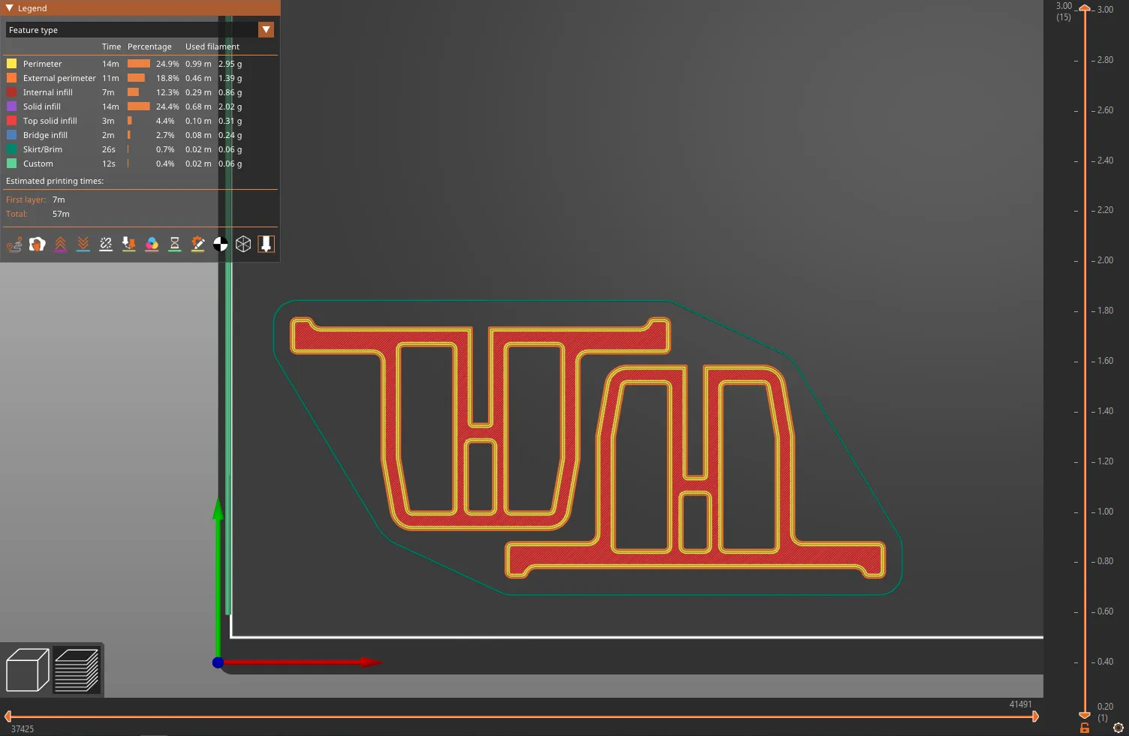Open vertical slider settings cog

[x=1118, y=728]
